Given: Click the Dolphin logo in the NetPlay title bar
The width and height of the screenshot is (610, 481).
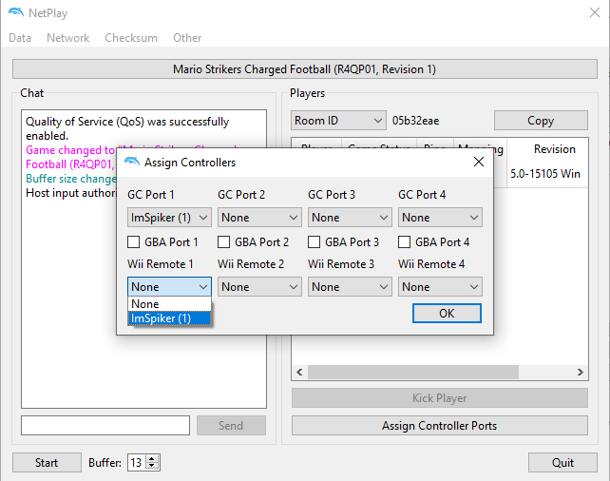Looking at the screenshot, I should [16, 12].
